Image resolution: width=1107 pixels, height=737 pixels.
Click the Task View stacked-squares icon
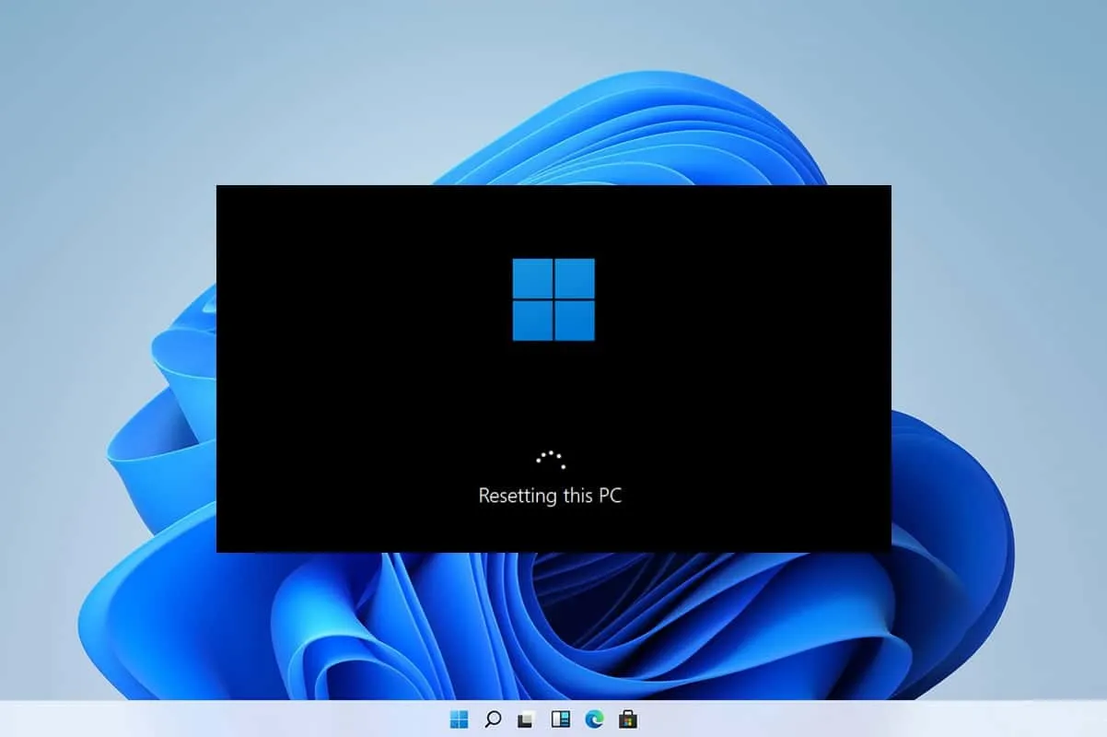pos(527,719)
